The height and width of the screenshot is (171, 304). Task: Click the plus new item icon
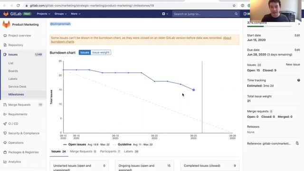tap(163, 14)
